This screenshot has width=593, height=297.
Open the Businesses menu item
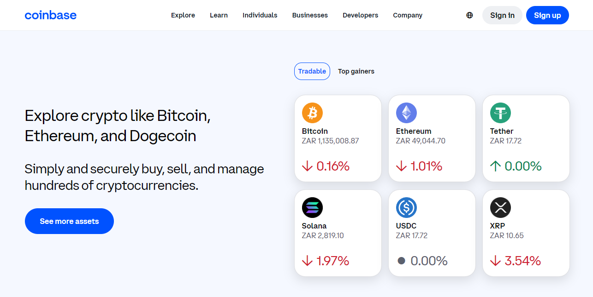[x=310, y=15]
